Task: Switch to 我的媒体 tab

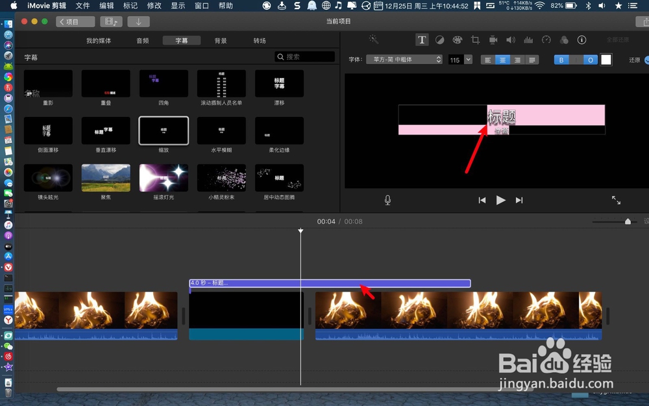Action: click(x=99, y=40)
